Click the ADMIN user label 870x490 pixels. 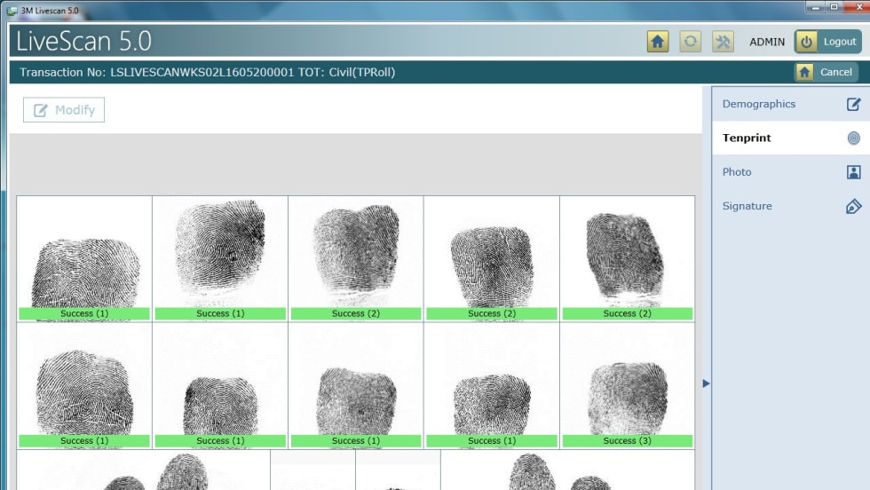click(767, 42)
